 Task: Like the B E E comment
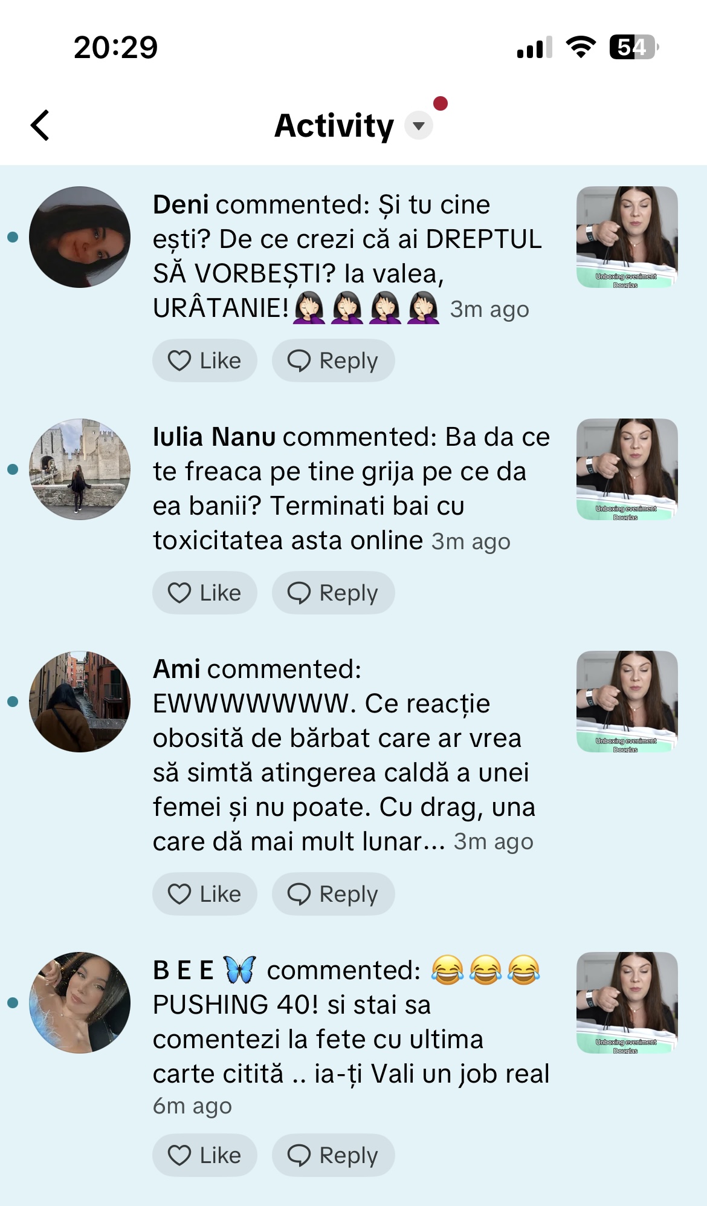205,1155
